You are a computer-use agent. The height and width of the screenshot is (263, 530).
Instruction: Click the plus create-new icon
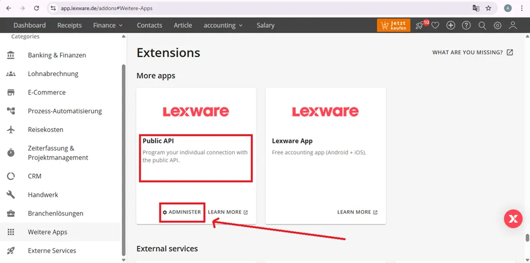(x=451, y=26)
